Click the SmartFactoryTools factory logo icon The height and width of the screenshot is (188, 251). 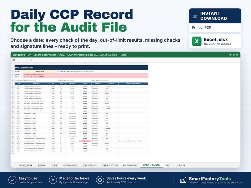(x=183, y=180)
